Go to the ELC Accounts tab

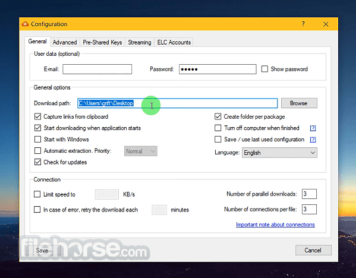(174, 42)
